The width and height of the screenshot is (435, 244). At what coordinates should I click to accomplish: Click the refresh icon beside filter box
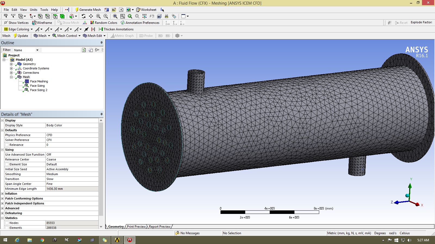pyautogui.click(x=84, y=50)
